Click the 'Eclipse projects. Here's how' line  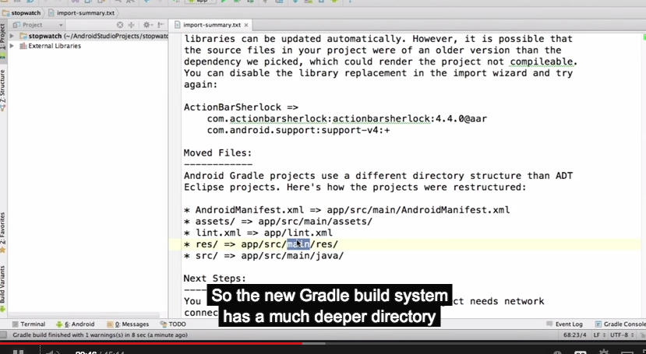[x=355, y=188]
